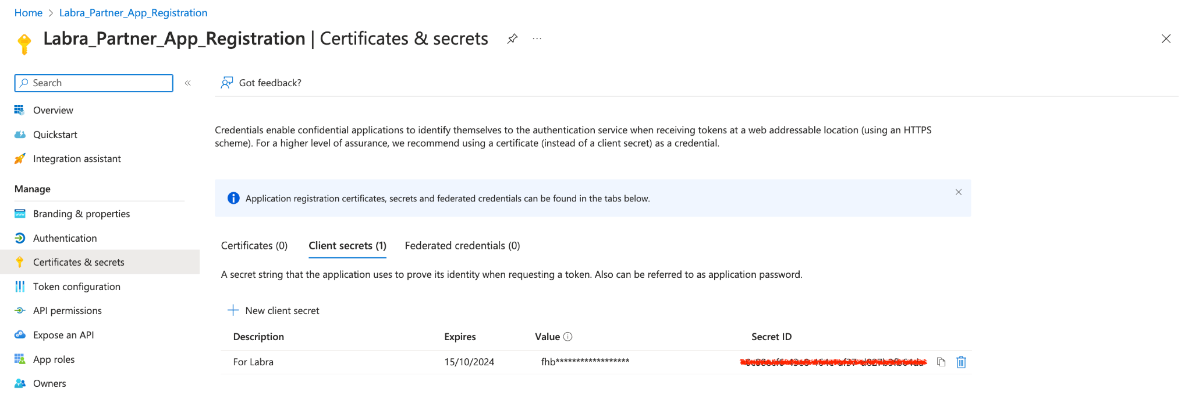Select the Client secrets (1) tab
Screen dimensions: 1192x399
pos(347,246)
